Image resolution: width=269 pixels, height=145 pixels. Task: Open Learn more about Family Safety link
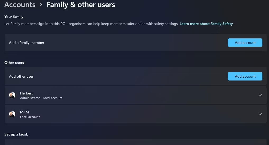[206, 24]
